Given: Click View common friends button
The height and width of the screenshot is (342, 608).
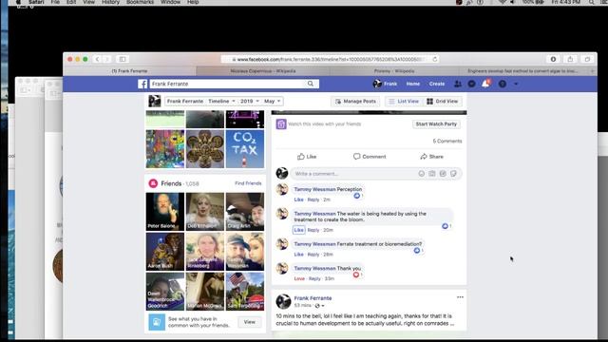Looking at the screenshot, I should tap(249, 322).
